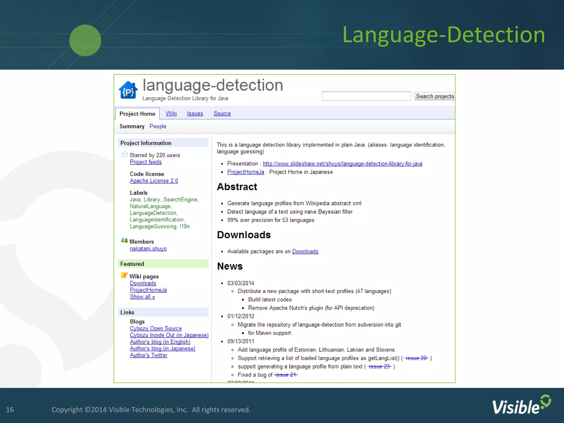Focus the project search text field
This screenshot has height=423, width=564.
tap(366, 96)
